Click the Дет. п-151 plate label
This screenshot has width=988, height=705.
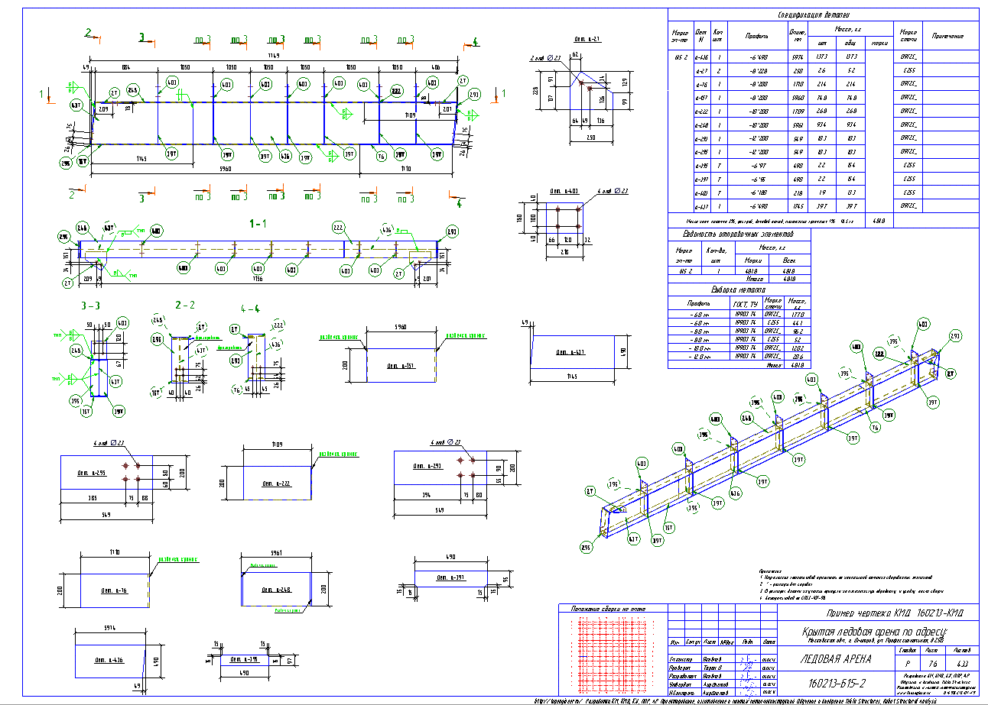coord(399,366)
